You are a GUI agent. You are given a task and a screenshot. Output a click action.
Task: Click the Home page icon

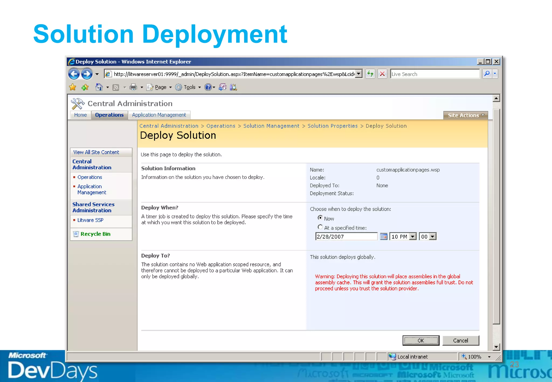[99, 87]
